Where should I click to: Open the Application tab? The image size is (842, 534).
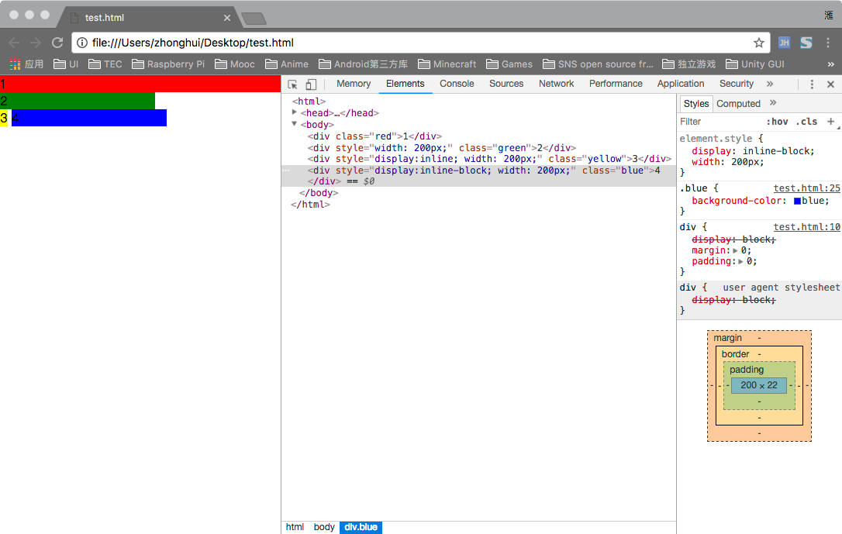pyautogui.click(x=681, y=84)
